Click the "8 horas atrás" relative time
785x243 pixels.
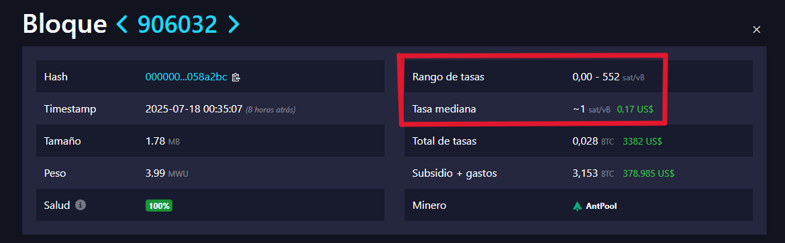tap(270, 110)
